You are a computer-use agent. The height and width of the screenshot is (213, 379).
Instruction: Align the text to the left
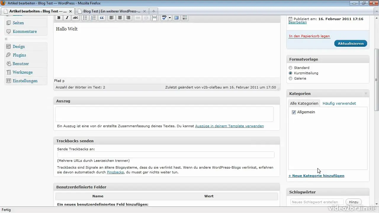pyautogui.click(x=111, y=18)
